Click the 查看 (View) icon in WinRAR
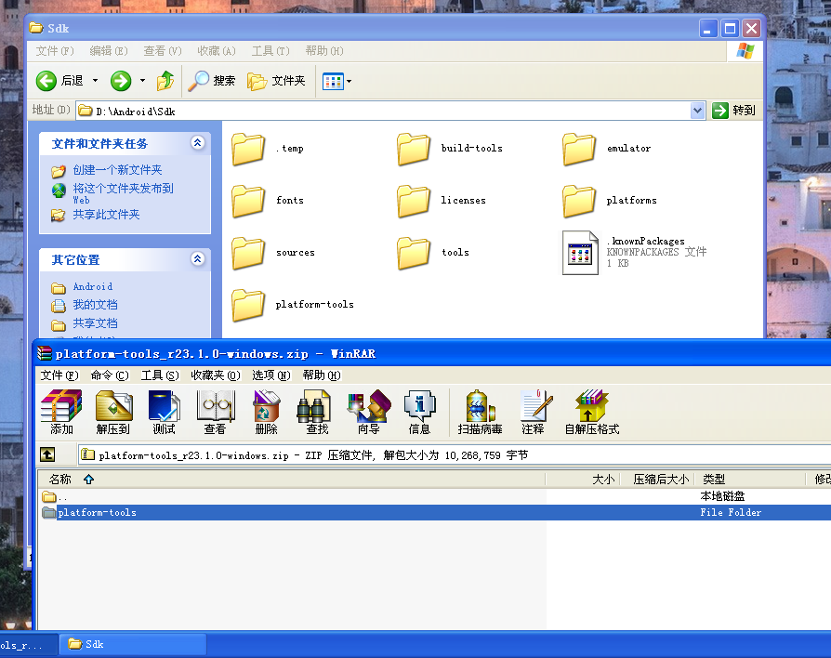The image size is (831, 658). tap(215, 412)
